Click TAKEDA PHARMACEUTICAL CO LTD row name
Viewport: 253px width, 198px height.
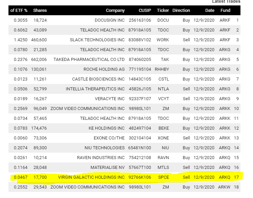[x=89, y=60]
